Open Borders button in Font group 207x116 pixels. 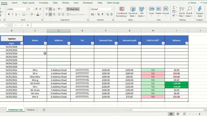[24, 14]
